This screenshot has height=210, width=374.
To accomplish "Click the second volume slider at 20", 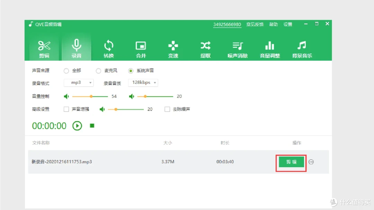I will point(155,96).
